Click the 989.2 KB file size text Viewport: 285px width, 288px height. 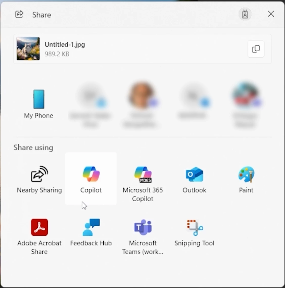click(57, 54)
